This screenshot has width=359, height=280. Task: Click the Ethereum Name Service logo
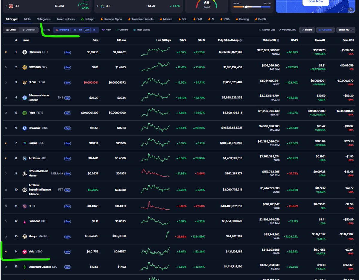coord(25,98)
